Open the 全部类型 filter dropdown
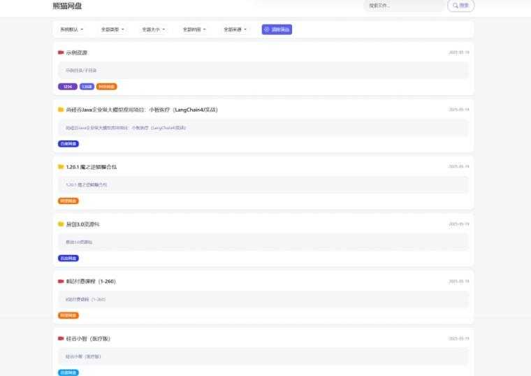This screenshot has height=376, width=531. click(x=112, y=29)
